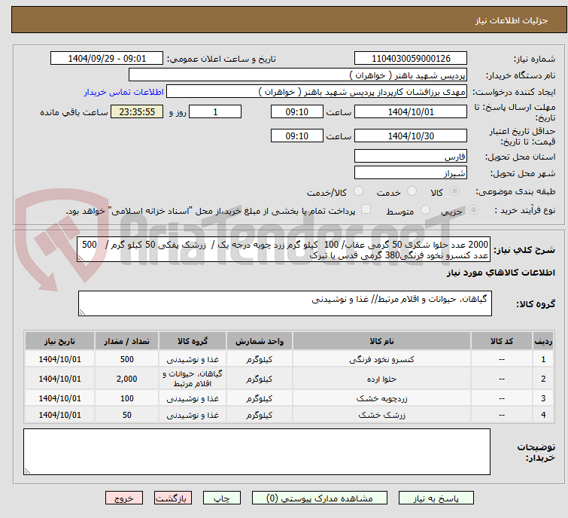Open مشاهده مدارک پیوستی (0) button

click(x=320, y=498)
